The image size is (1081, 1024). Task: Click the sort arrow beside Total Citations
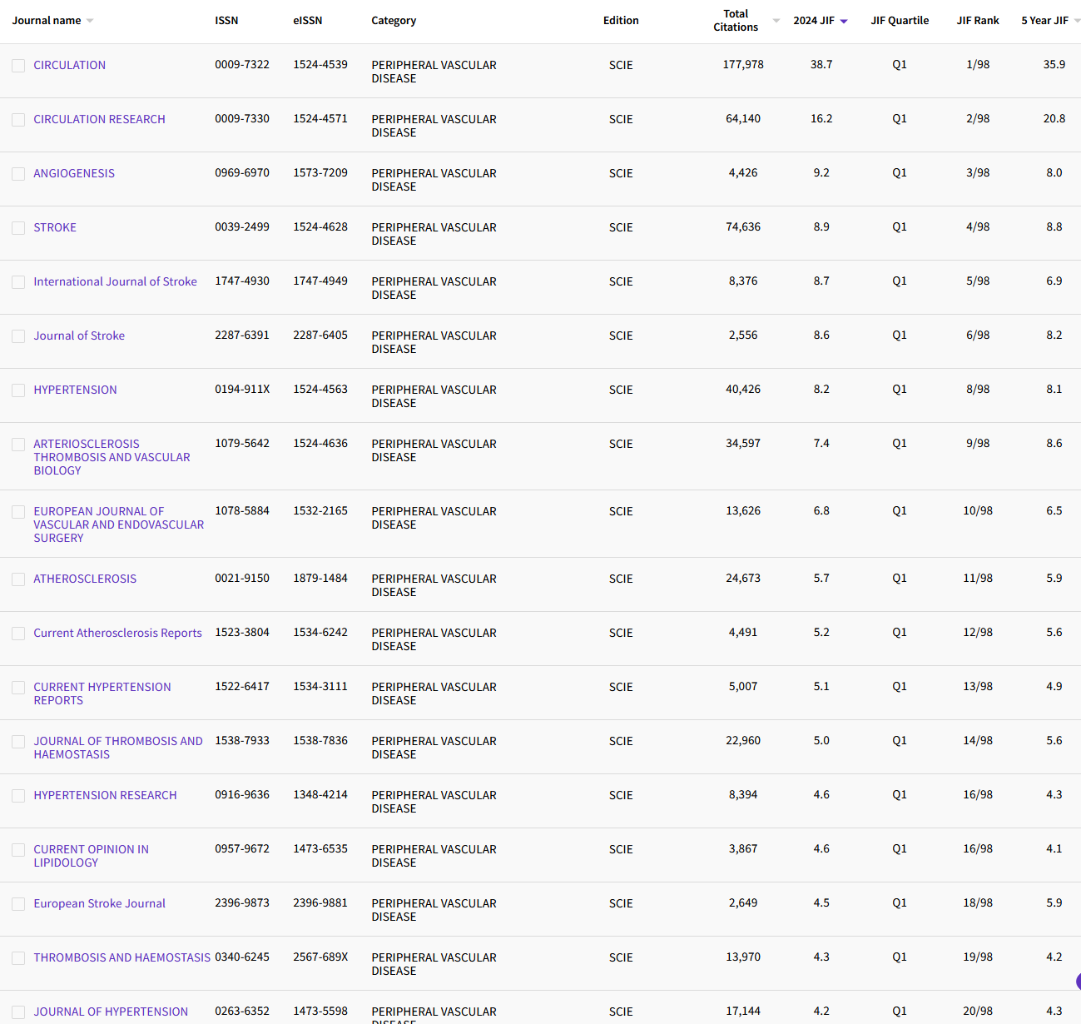point(776,21)
